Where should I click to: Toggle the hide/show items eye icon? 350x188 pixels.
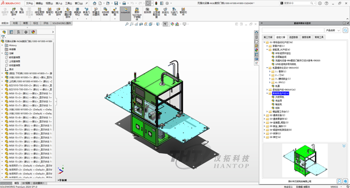(165, 24)
